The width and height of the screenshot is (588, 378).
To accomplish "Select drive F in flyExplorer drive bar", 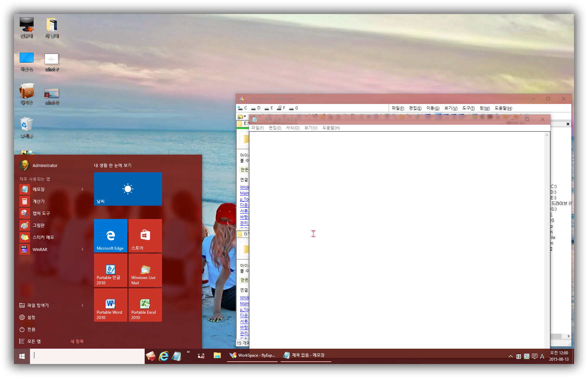I will (x=281, y=108).
